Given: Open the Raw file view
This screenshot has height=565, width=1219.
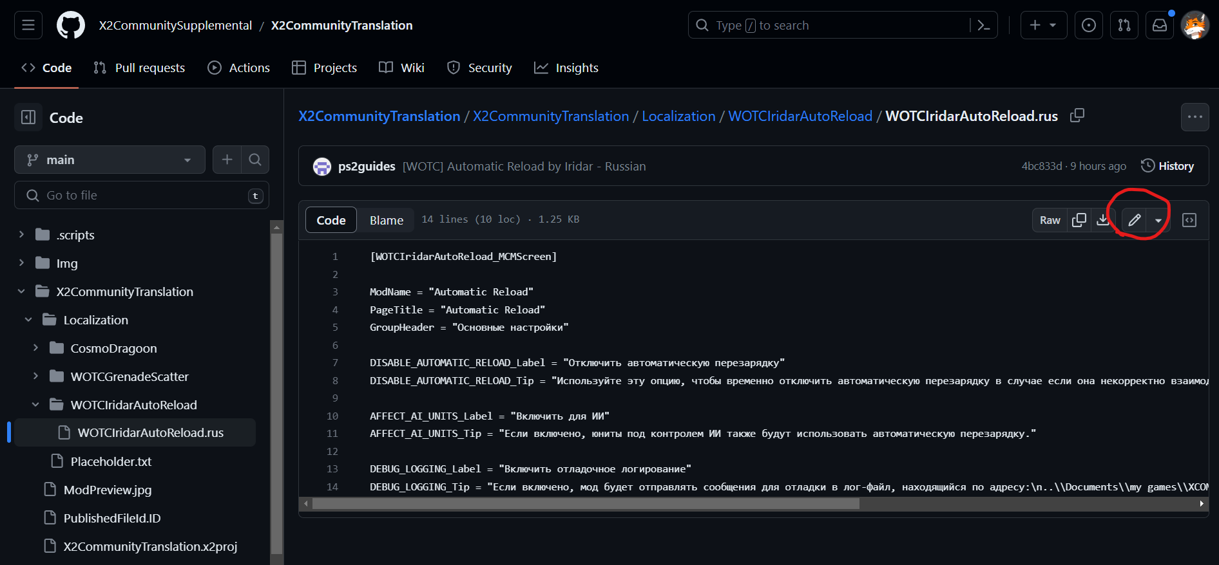Looking at the screenshot, I should point(1050,220).
